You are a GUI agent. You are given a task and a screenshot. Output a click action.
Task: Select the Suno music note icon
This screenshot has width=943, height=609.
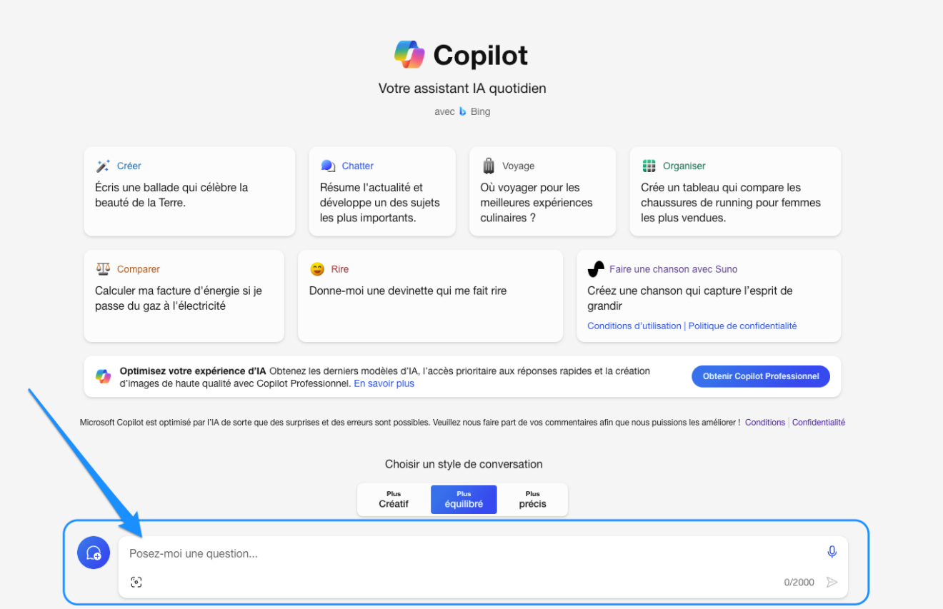595,268
